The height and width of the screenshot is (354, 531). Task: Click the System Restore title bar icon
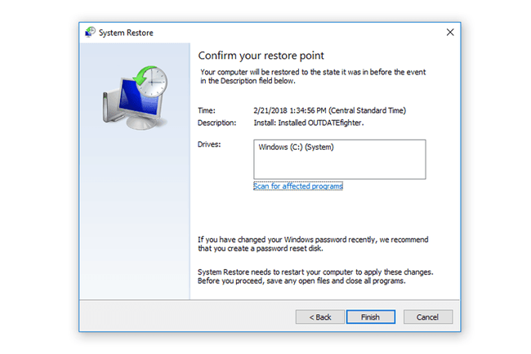pos(90,32)
